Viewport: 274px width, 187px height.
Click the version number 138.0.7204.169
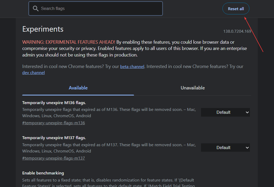(237, 31)
